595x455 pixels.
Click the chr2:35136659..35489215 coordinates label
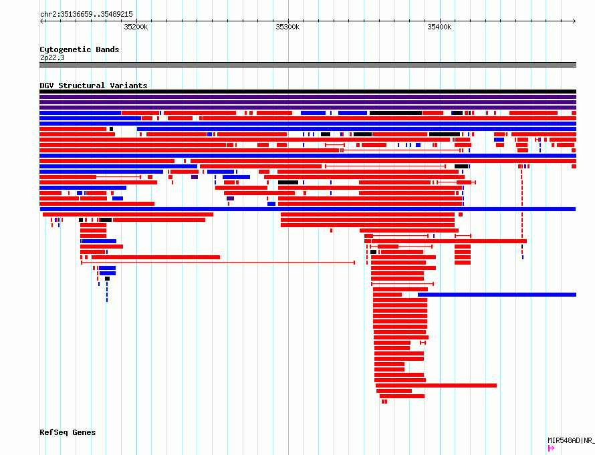coord(86,14)
